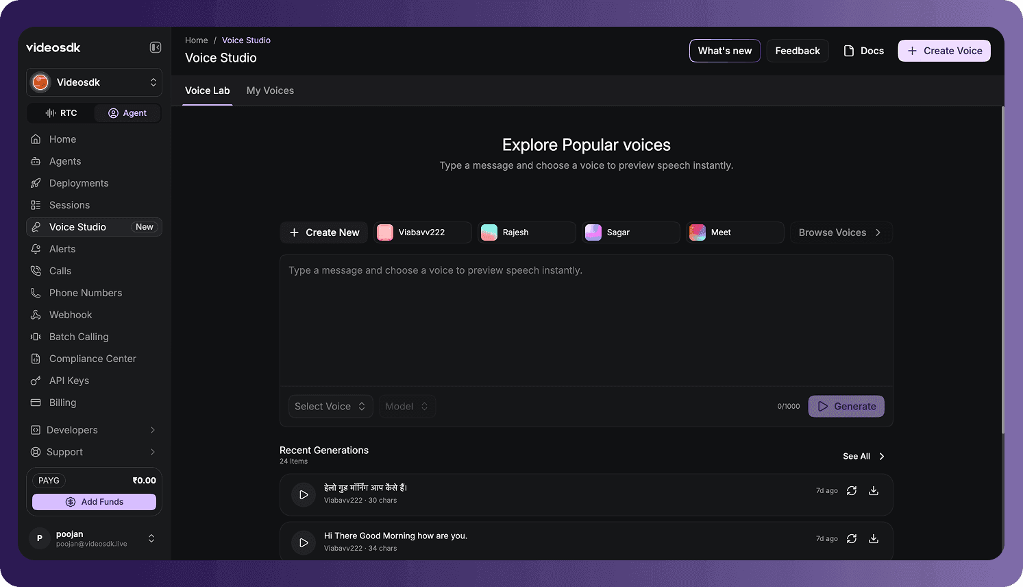
Task: Play the Hindi greeting generation
Action: click(304, 494)
